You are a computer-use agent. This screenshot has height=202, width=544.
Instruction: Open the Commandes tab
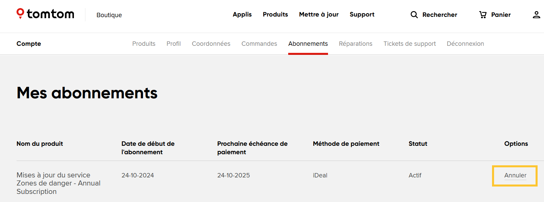pyautogui.click(x=259, y=44)
